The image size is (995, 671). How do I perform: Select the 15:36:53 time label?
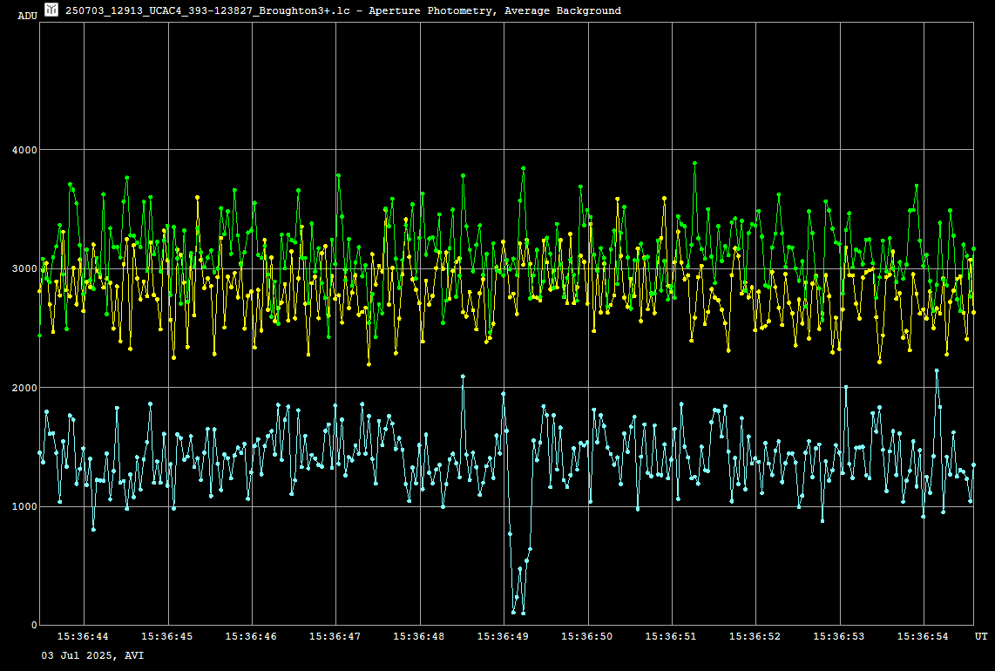pyautogui.click(x=839, y=637)
